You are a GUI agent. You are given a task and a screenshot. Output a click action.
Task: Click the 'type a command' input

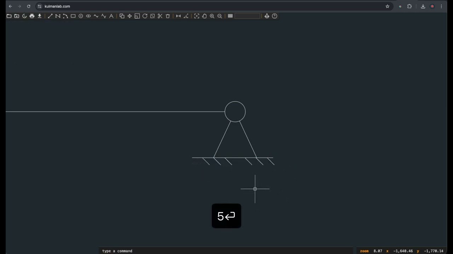[226, 251]
